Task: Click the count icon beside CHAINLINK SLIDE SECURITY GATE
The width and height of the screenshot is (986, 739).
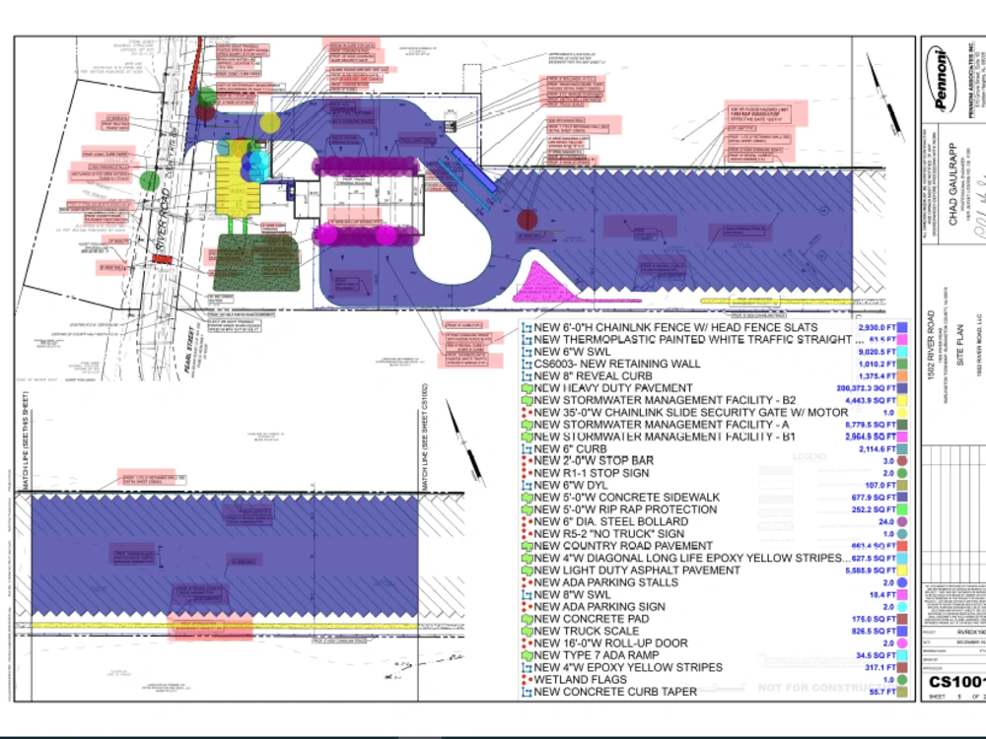Action: (x=527, y=413)
